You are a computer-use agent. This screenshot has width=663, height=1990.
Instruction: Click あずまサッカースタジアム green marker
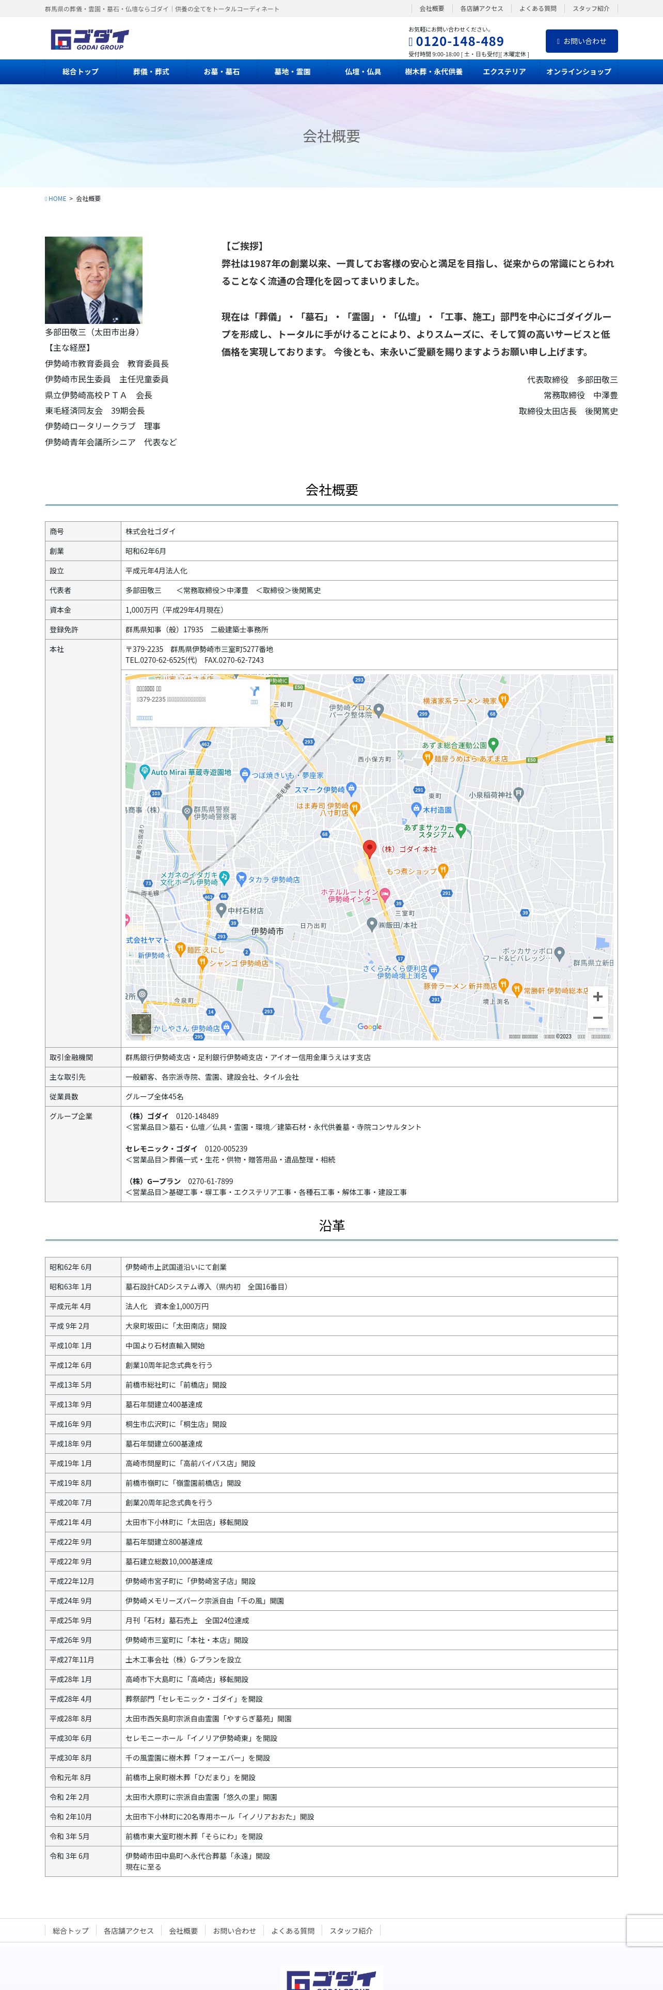point(461,830)
